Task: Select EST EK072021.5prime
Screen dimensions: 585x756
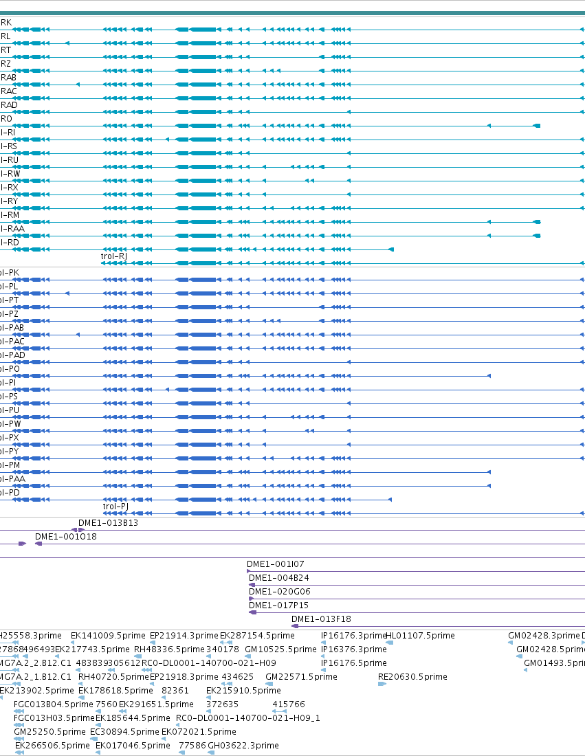Action: click(x=199, y=732)
